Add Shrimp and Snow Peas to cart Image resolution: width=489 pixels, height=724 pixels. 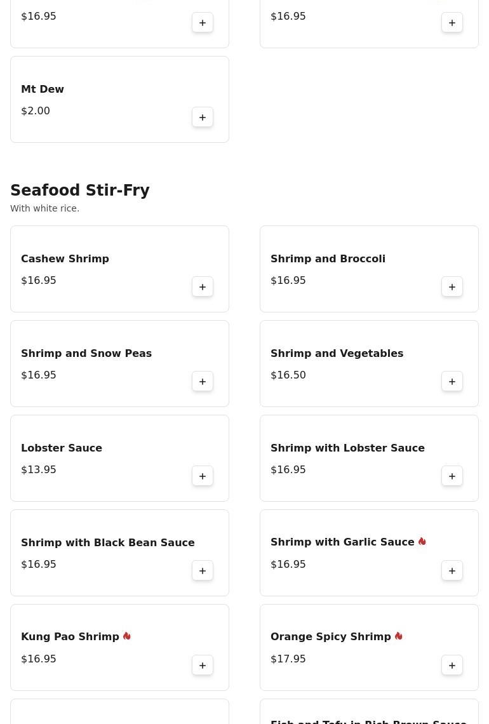203,382
